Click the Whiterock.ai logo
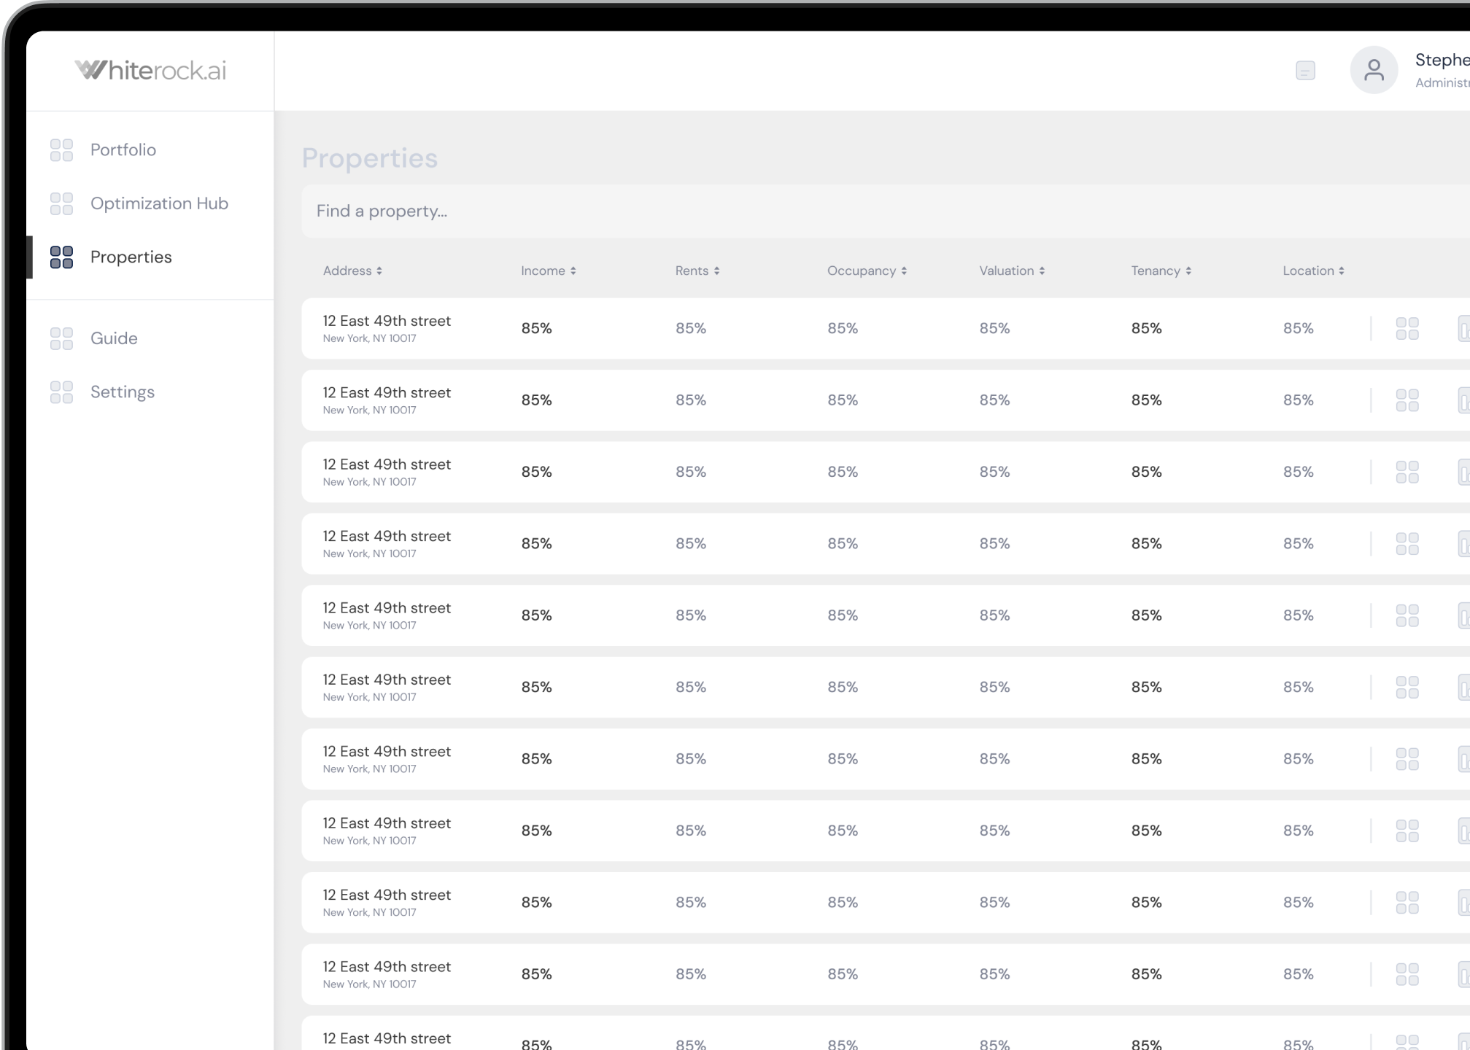Screen dimensions: 1470x1050 [x=150, y=70]
